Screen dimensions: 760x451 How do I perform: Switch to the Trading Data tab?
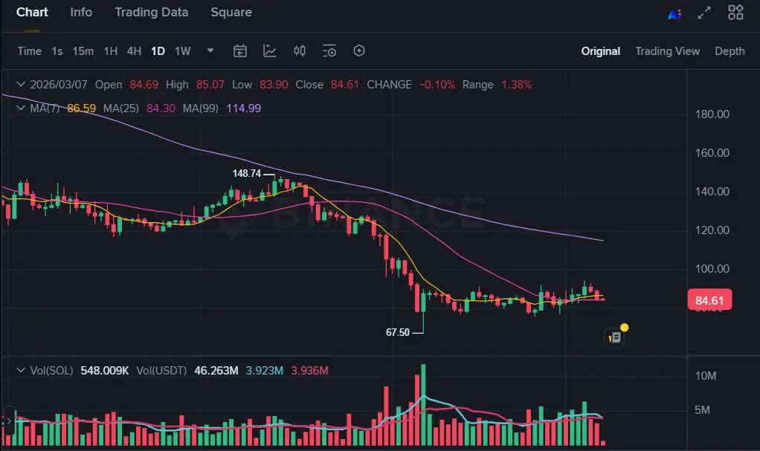point(151,13)
